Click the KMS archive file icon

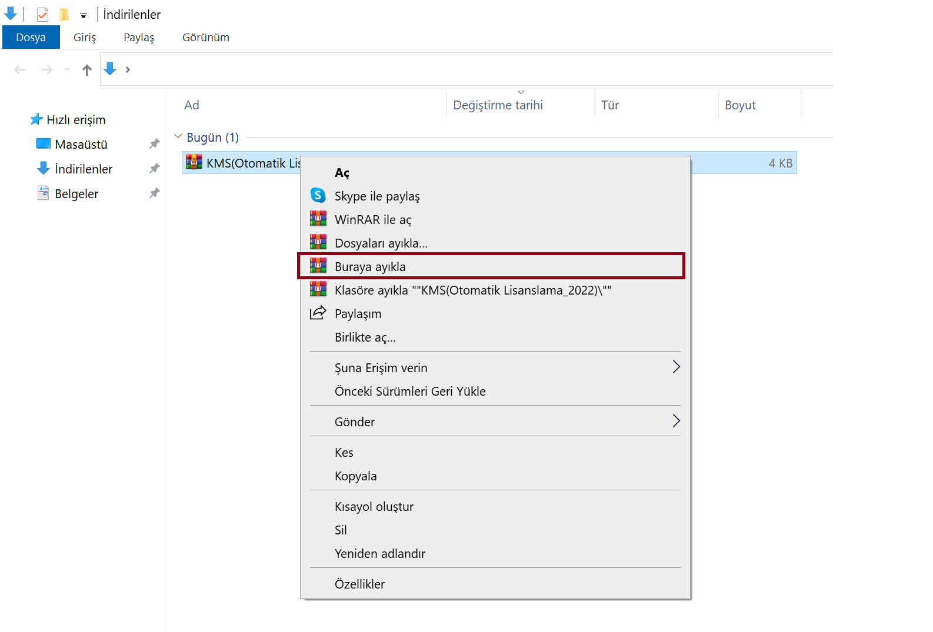click(x=194, y=162)
